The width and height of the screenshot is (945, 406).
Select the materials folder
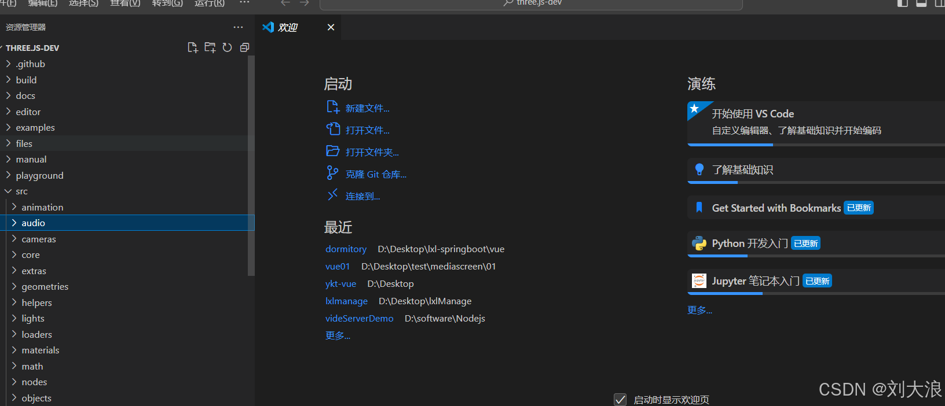coord(127,350)
